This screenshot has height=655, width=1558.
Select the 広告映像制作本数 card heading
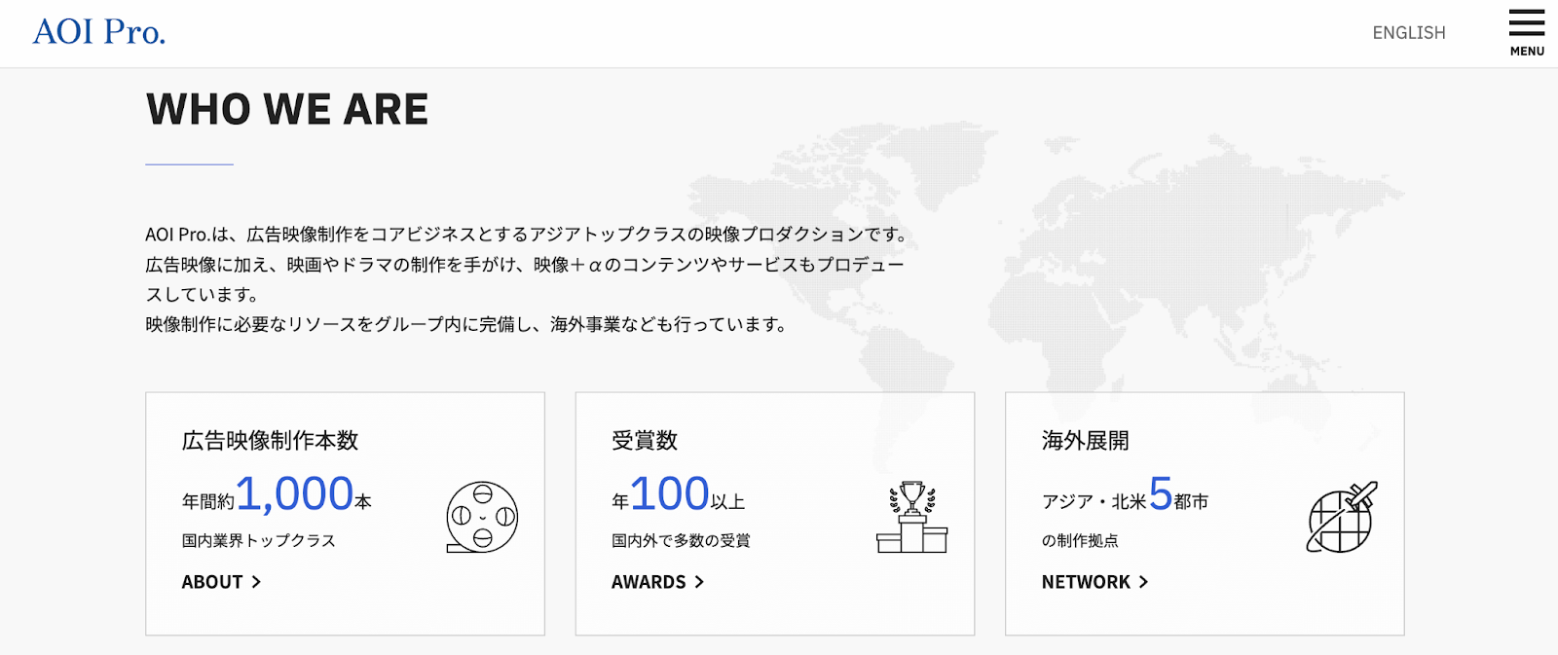pyautogui.click(x=270, y=441)
